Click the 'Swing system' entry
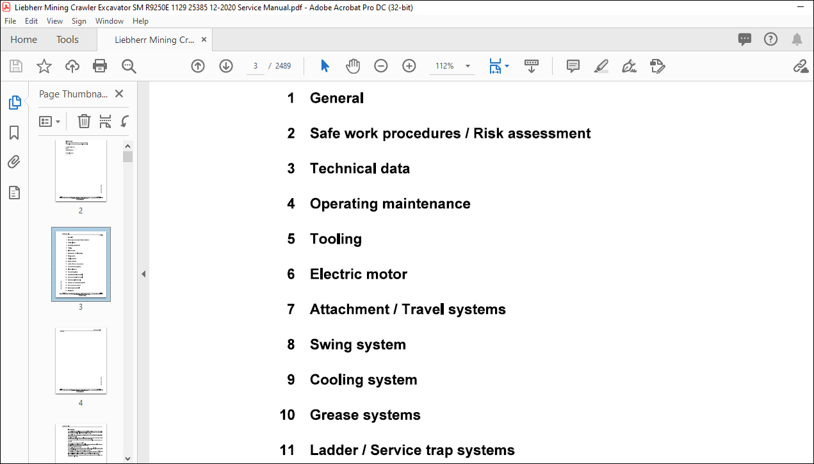The width and height of the screenshot is (814, 464). pos(358,345)
